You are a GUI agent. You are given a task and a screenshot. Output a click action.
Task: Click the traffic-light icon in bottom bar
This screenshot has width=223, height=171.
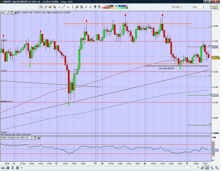[x=13, y=168]
